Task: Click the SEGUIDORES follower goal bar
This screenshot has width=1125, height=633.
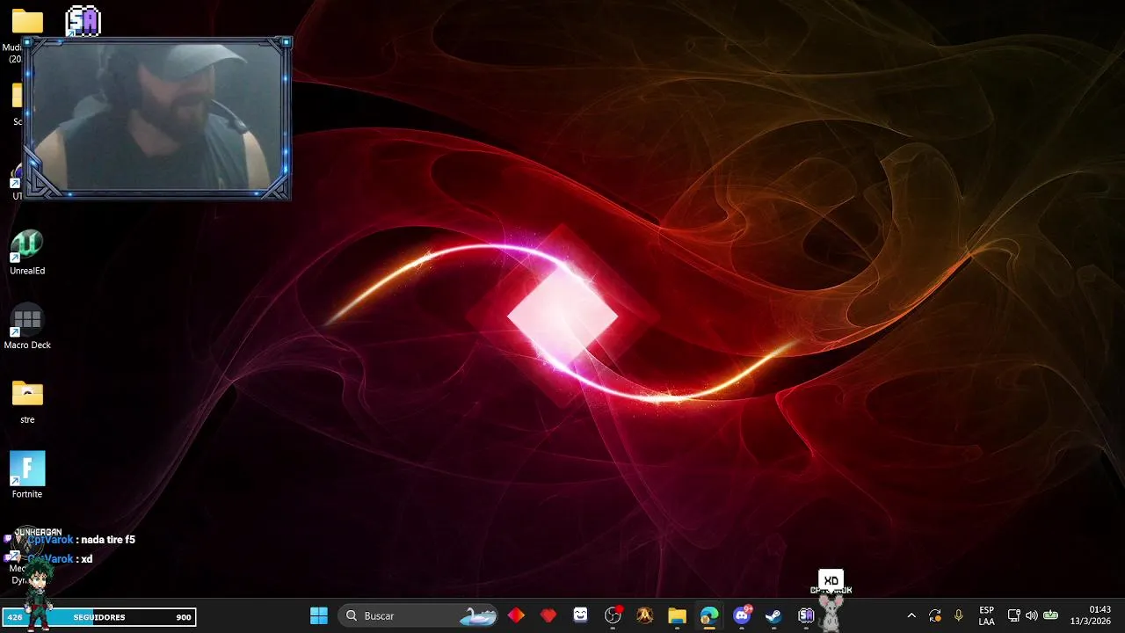Action: click(98, 617)
